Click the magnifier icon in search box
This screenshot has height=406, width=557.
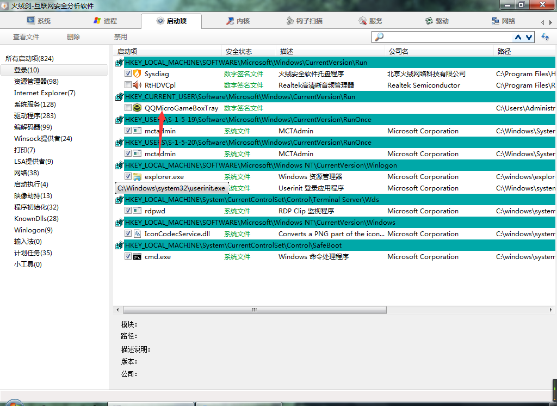click(x=379, y=37)
